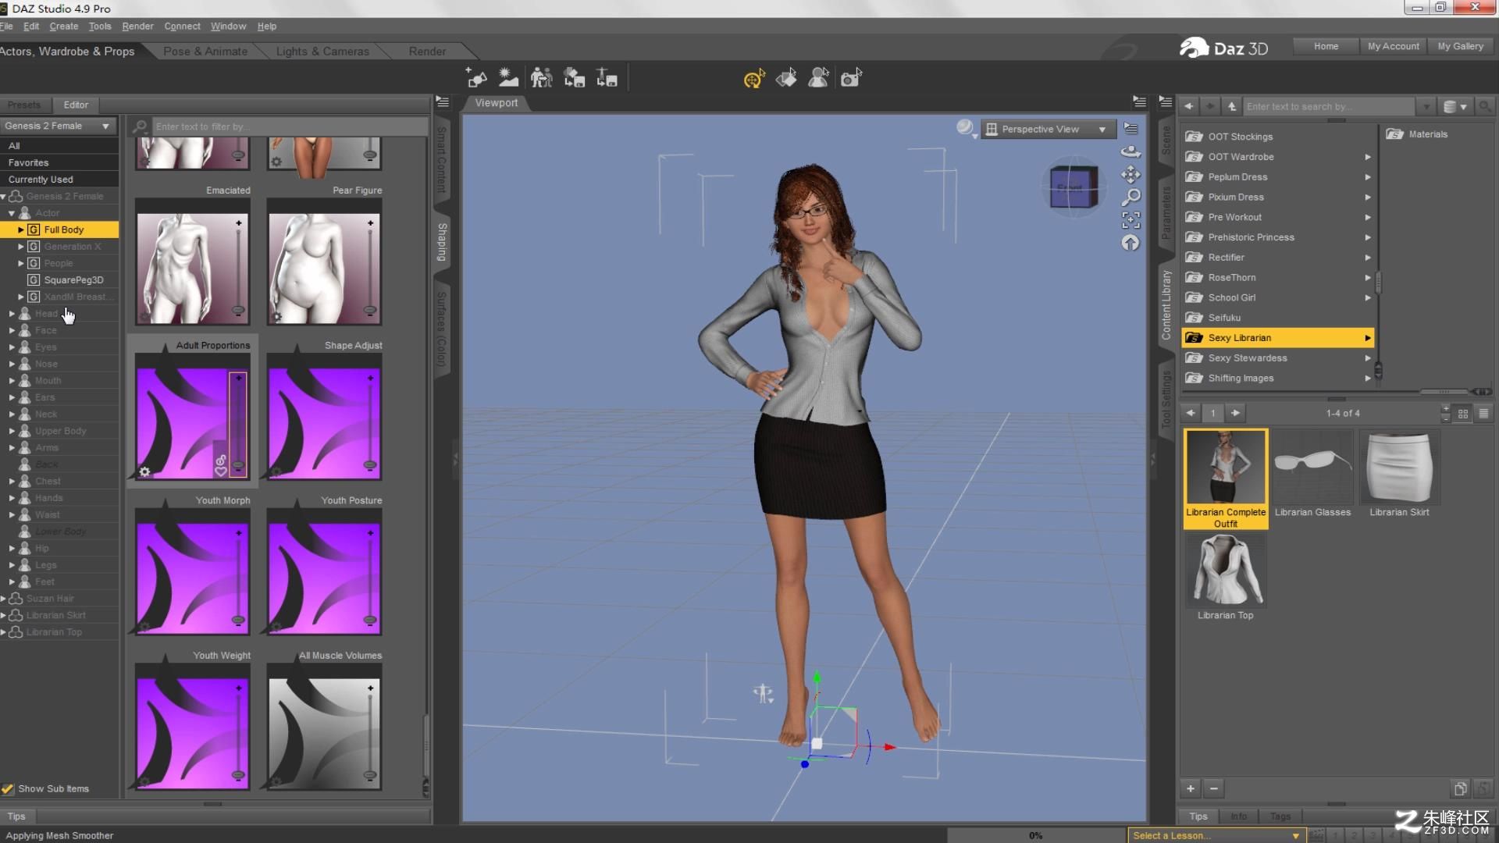Image resolution: width=1499 pixels, height=843 pixels.
Task: Open the content database dropdown
Action: 1454,106
